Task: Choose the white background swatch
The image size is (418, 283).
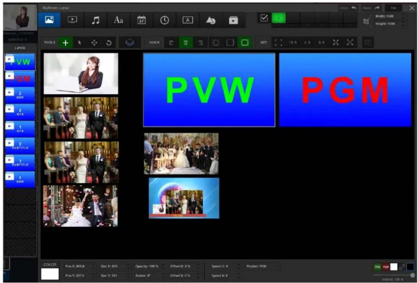Action: click(x=394, y=267)
